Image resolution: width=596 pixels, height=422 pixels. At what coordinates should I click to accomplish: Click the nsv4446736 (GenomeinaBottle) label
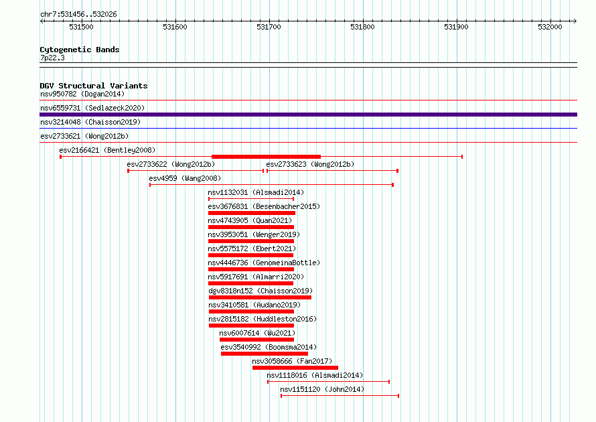[x=264, y=263]
